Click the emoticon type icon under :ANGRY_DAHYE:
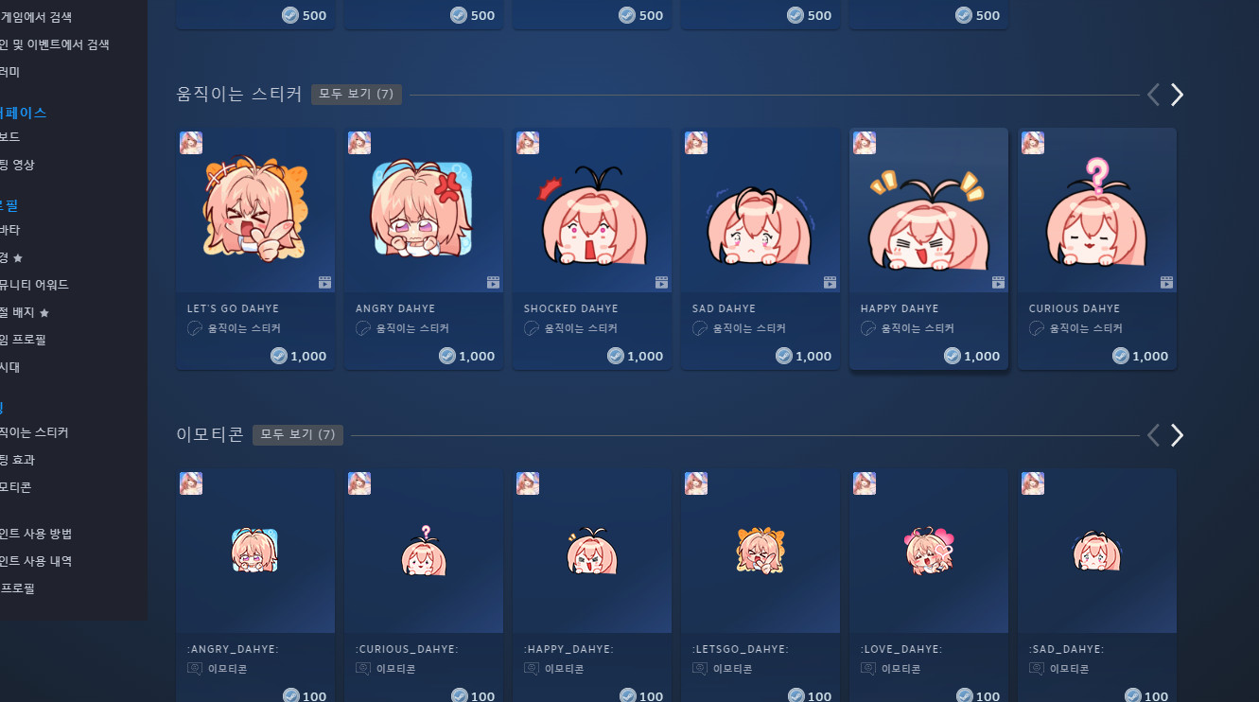 195,669
